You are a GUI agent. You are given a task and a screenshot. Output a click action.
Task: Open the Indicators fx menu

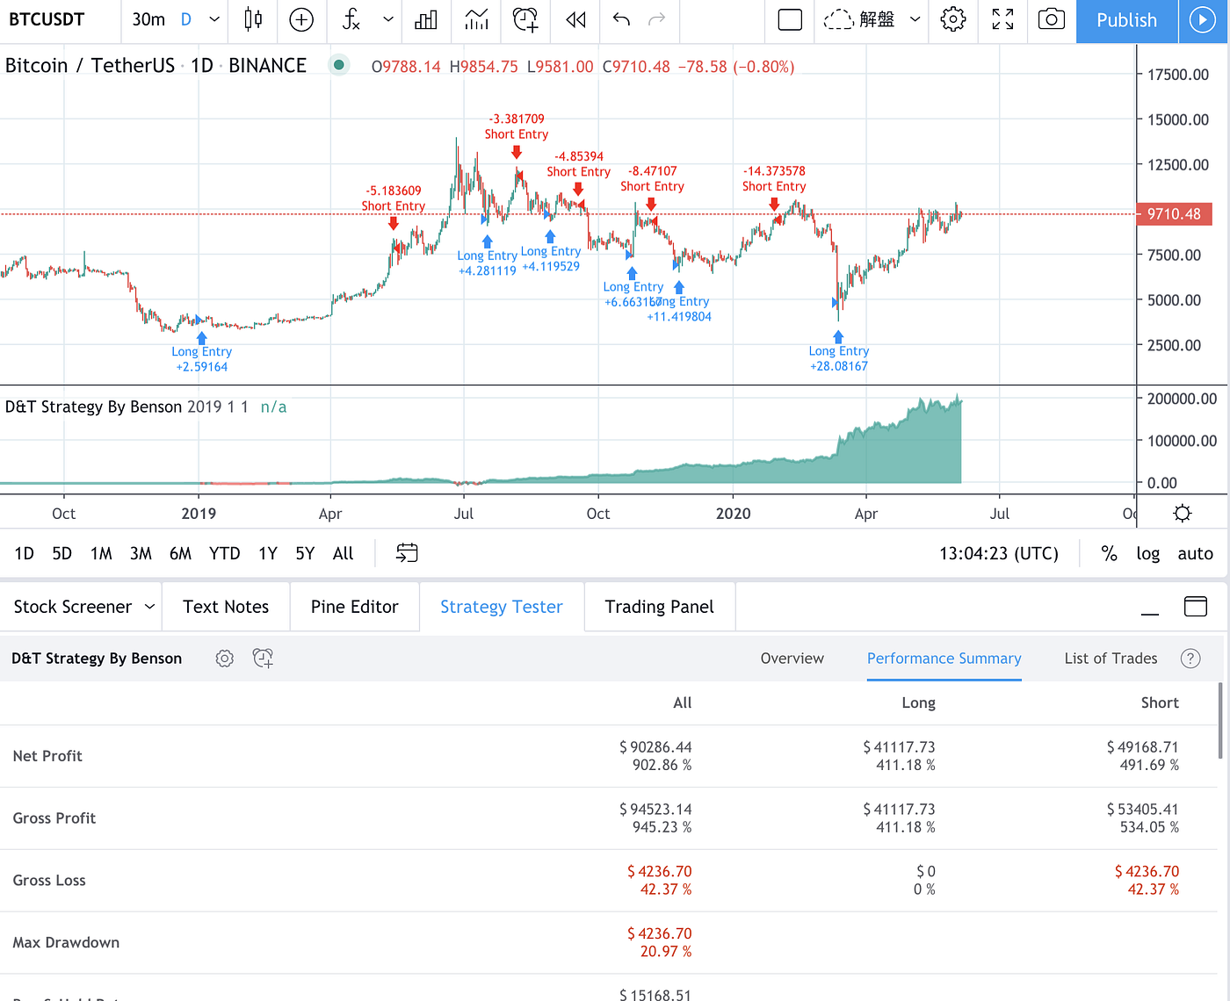click(351, 19)
